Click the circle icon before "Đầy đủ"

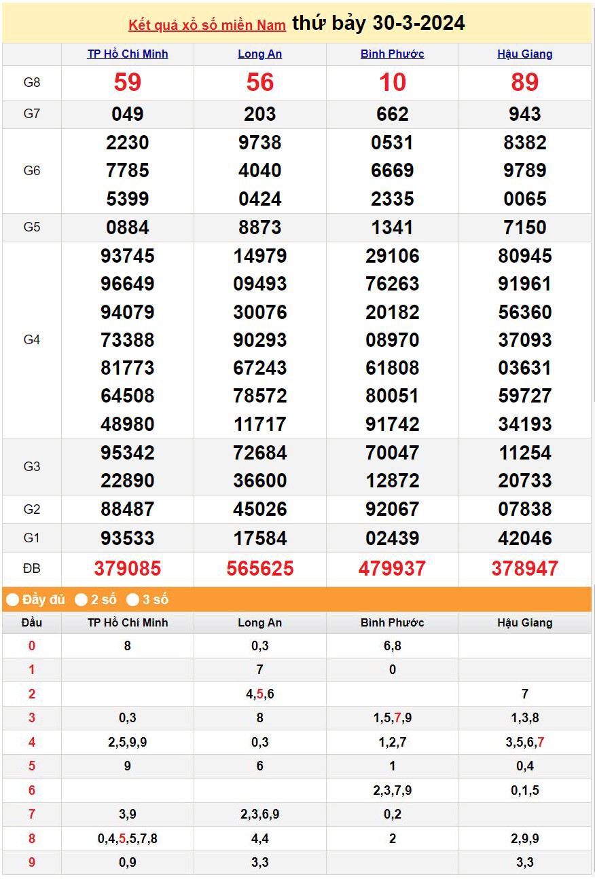pos(12,599)
